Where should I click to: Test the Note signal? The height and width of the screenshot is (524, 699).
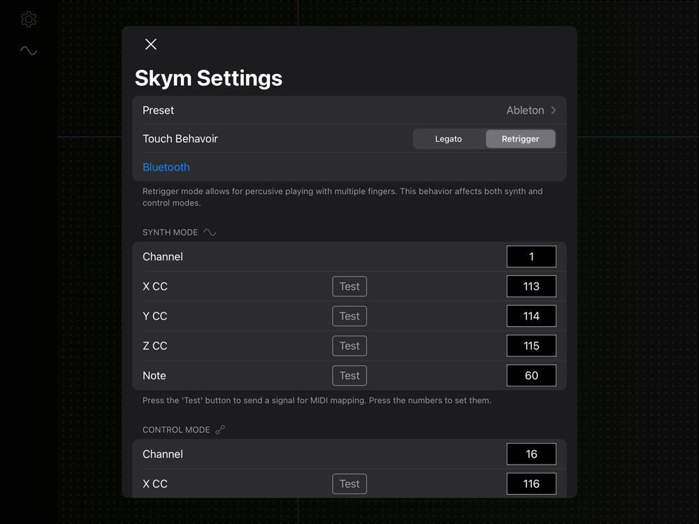pos(349,376)
